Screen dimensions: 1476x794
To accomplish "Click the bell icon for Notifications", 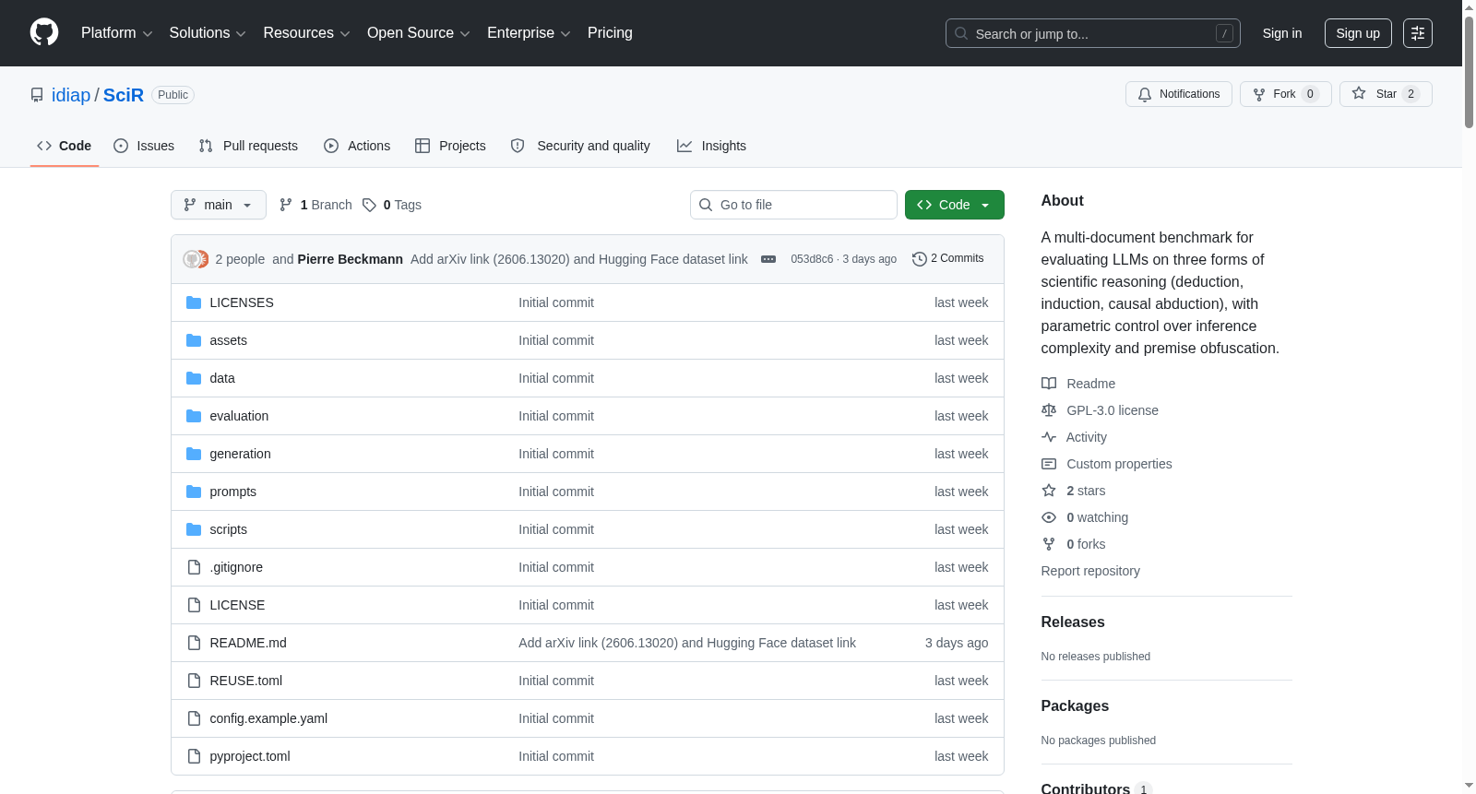I will tap(1145, 94).
